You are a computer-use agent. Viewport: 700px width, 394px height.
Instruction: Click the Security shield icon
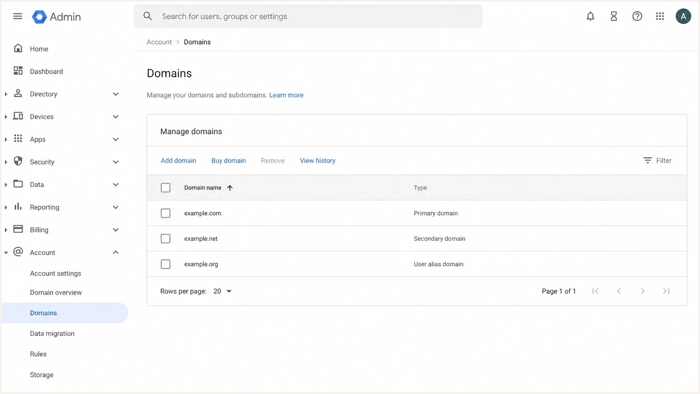[x=18, y=161]
